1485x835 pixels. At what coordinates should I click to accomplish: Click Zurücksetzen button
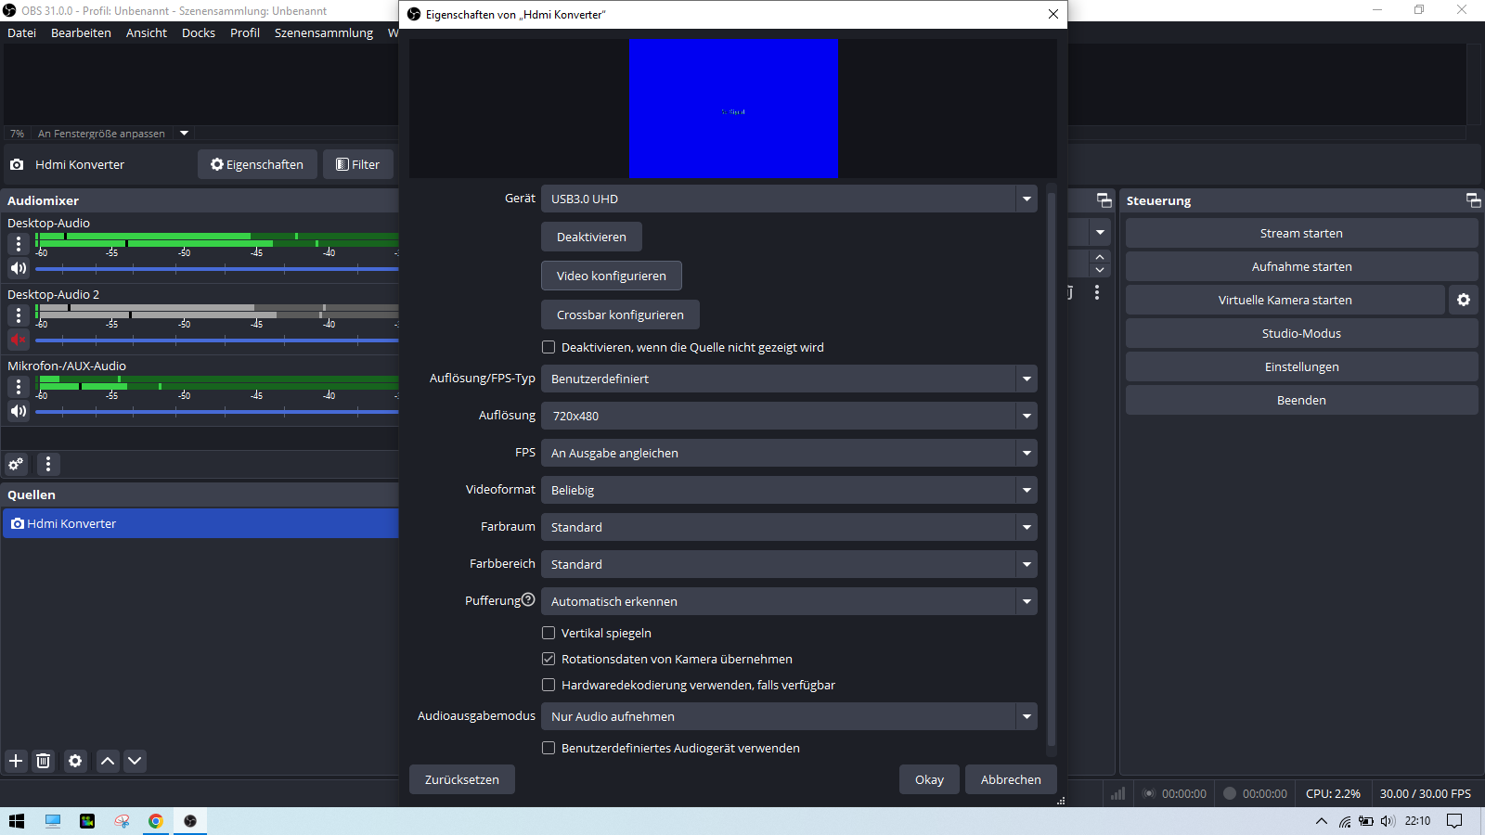click(x=462, y=779)
